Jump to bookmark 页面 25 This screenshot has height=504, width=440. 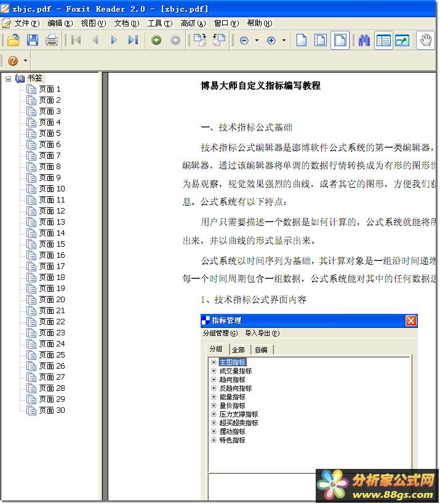52,355
